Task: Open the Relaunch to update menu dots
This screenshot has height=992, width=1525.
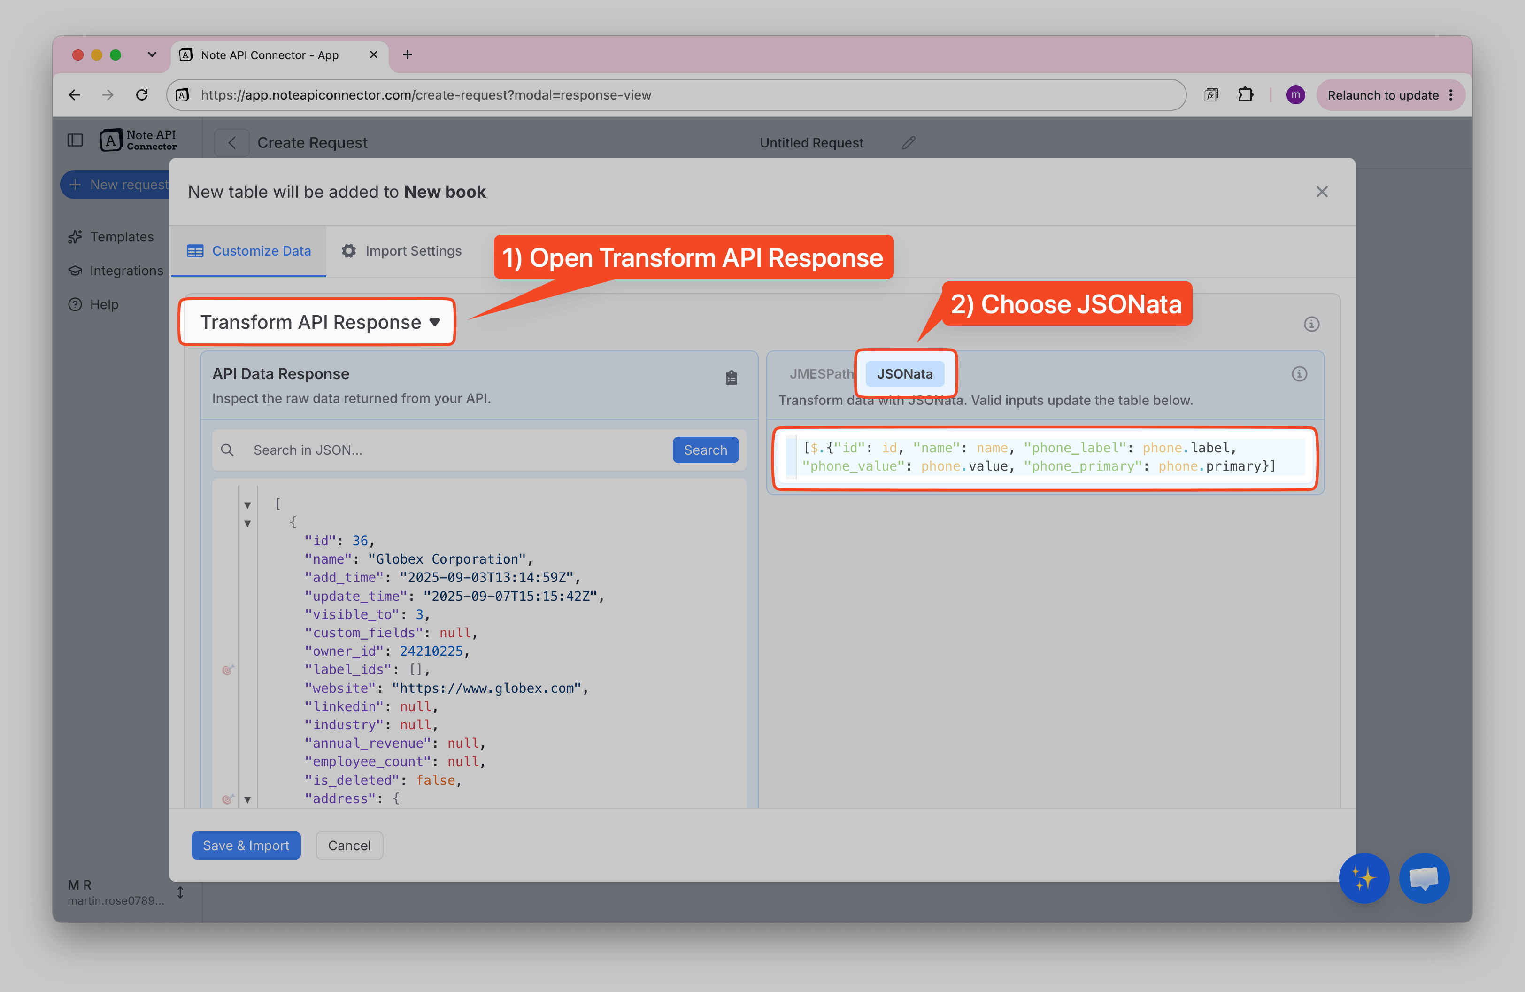Action: point(1450,95)
